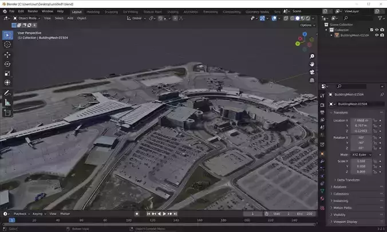
Task: Activate the Transform tool
Action: [x=7, y=82]
